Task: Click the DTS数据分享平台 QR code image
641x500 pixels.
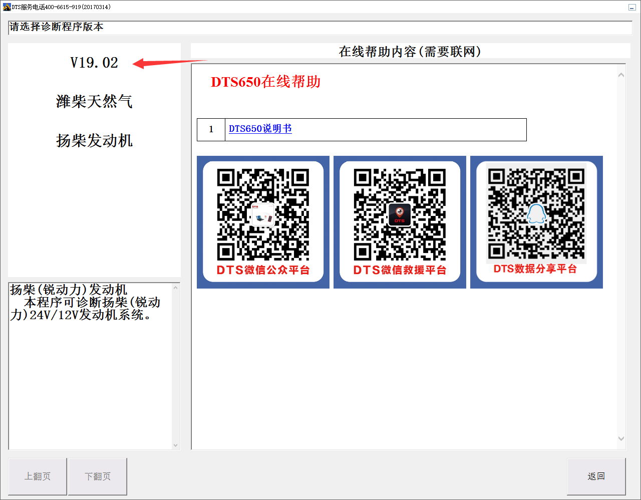Action: point(536,222)
